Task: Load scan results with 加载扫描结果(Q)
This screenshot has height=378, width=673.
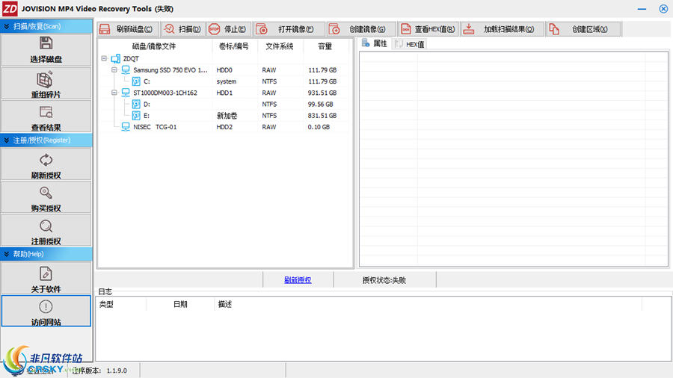Action: (502, 29)
